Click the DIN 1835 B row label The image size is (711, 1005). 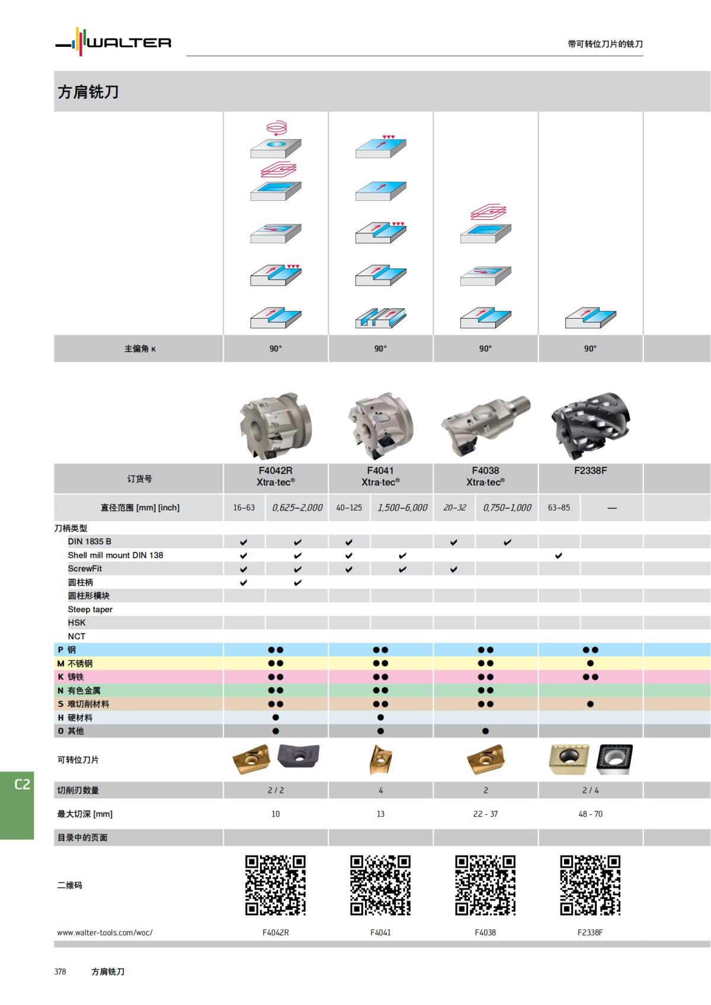89,541
